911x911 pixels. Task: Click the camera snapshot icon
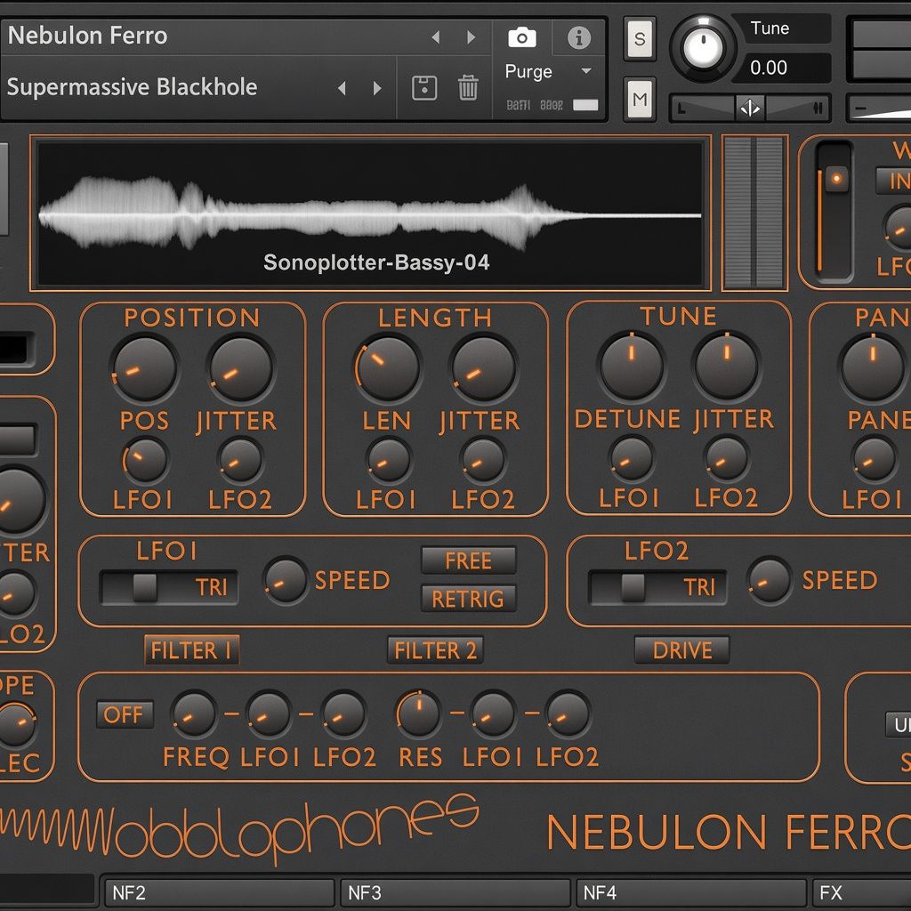(521, 37)
